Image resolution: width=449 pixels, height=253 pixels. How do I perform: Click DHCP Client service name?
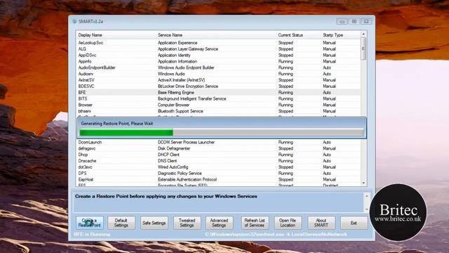(168, 155)
